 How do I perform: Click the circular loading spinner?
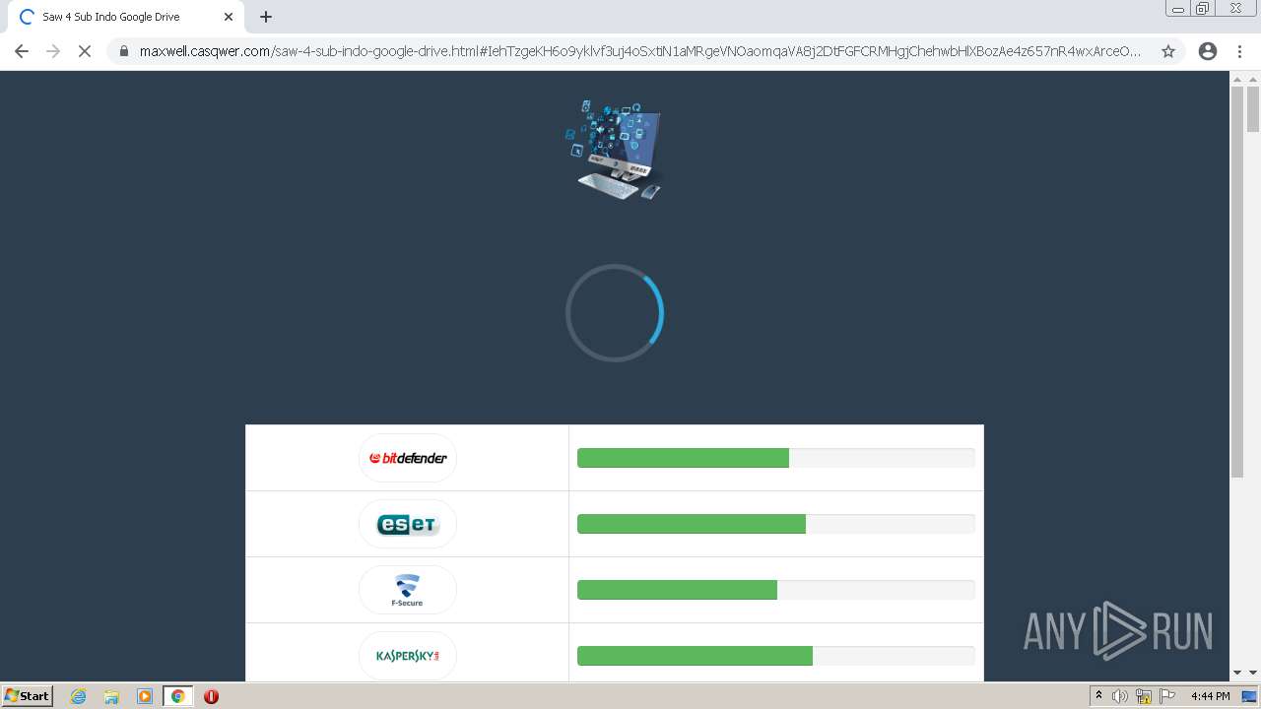point(615,313)
